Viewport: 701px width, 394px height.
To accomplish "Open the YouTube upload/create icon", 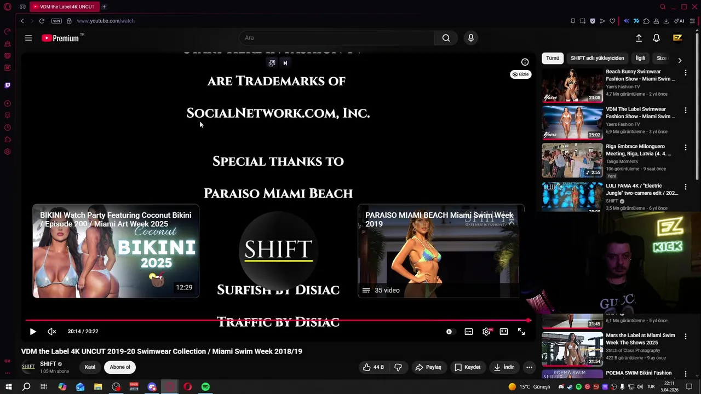I will click(639, 38).
